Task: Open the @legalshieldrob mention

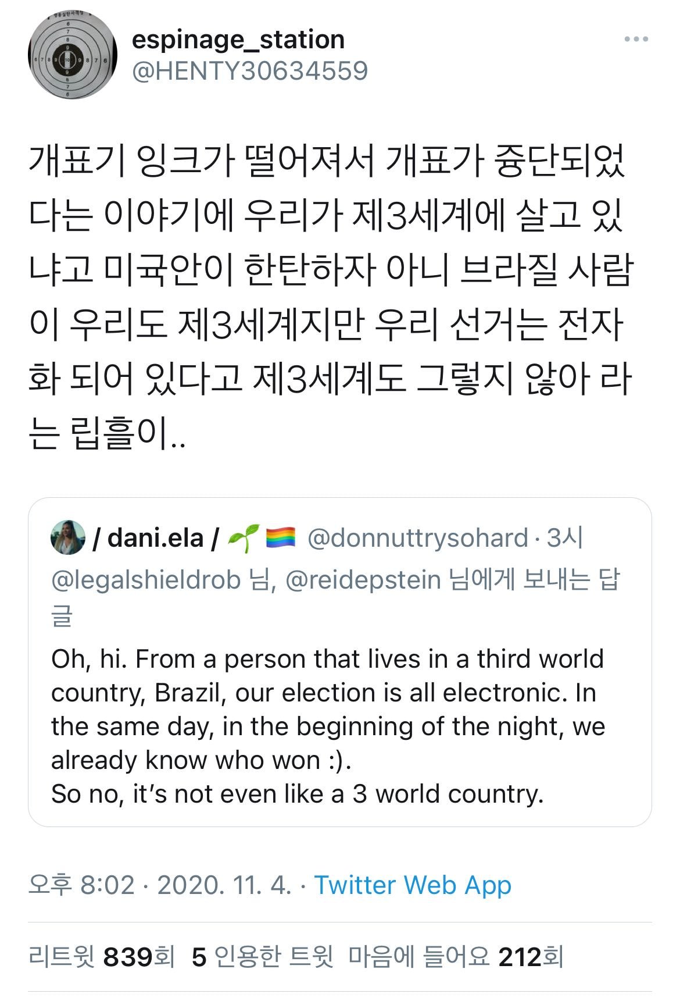Action: coord(146,580)
